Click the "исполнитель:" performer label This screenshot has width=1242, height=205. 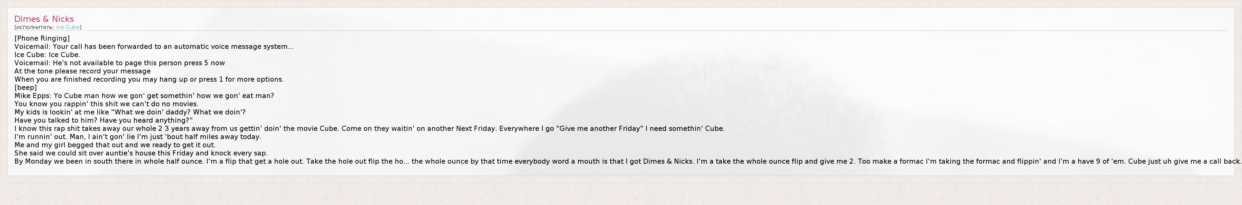tap(35, 27)
